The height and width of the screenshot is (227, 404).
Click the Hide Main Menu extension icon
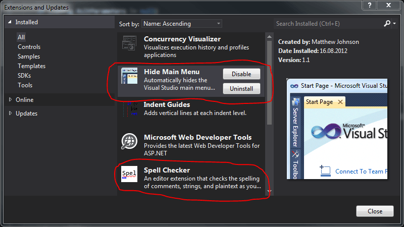[129, 76]
